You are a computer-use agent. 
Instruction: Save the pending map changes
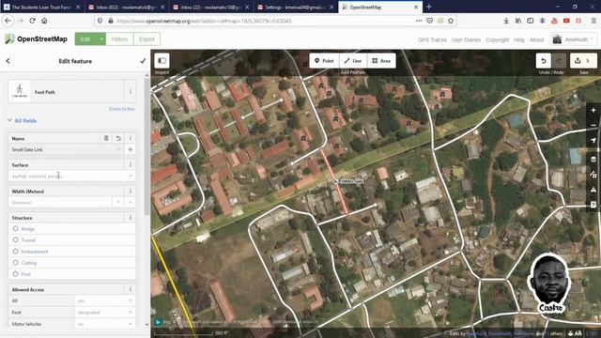[583, 60]
